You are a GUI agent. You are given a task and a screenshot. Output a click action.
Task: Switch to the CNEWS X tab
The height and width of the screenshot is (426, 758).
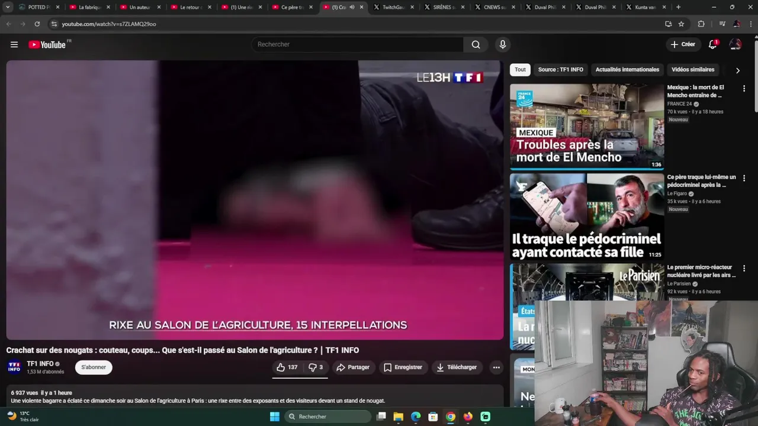coord(495,7)
